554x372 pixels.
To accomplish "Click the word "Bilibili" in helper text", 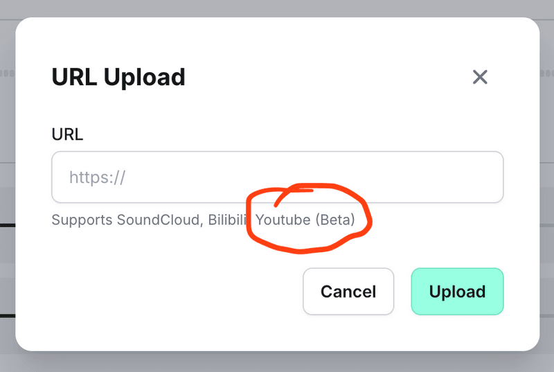I will [227, 220].
